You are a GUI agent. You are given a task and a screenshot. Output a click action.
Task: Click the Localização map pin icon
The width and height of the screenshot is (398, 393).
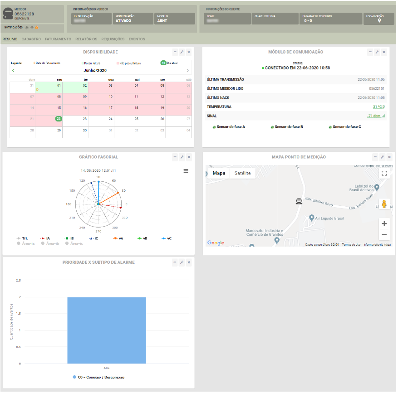click(x=379, y=20)
